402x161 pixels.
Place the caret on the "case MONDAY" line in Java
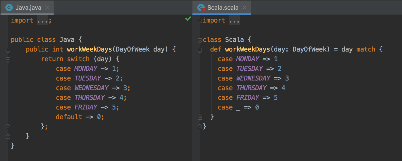click(x=86, y=69)
